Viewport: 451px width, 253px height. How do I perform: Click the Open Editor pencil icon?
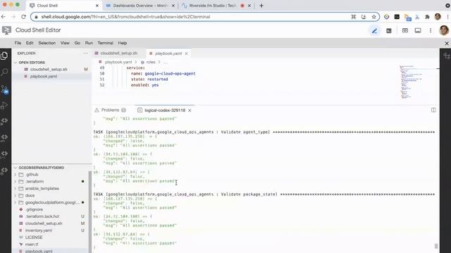(x=374, y=30)
